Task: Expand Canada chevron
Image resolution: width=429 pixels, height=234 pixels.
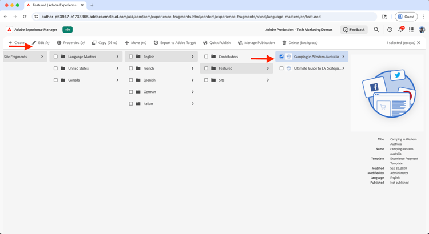Action: 117,80
